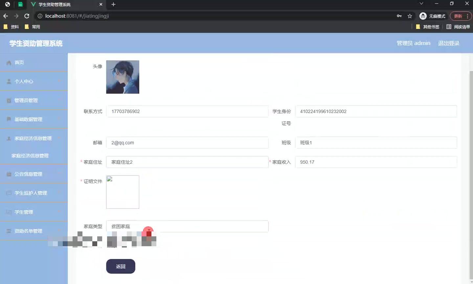Open the tab search dropdown arrow
Viewport: 473px width, 284px height.
(421, 3)
